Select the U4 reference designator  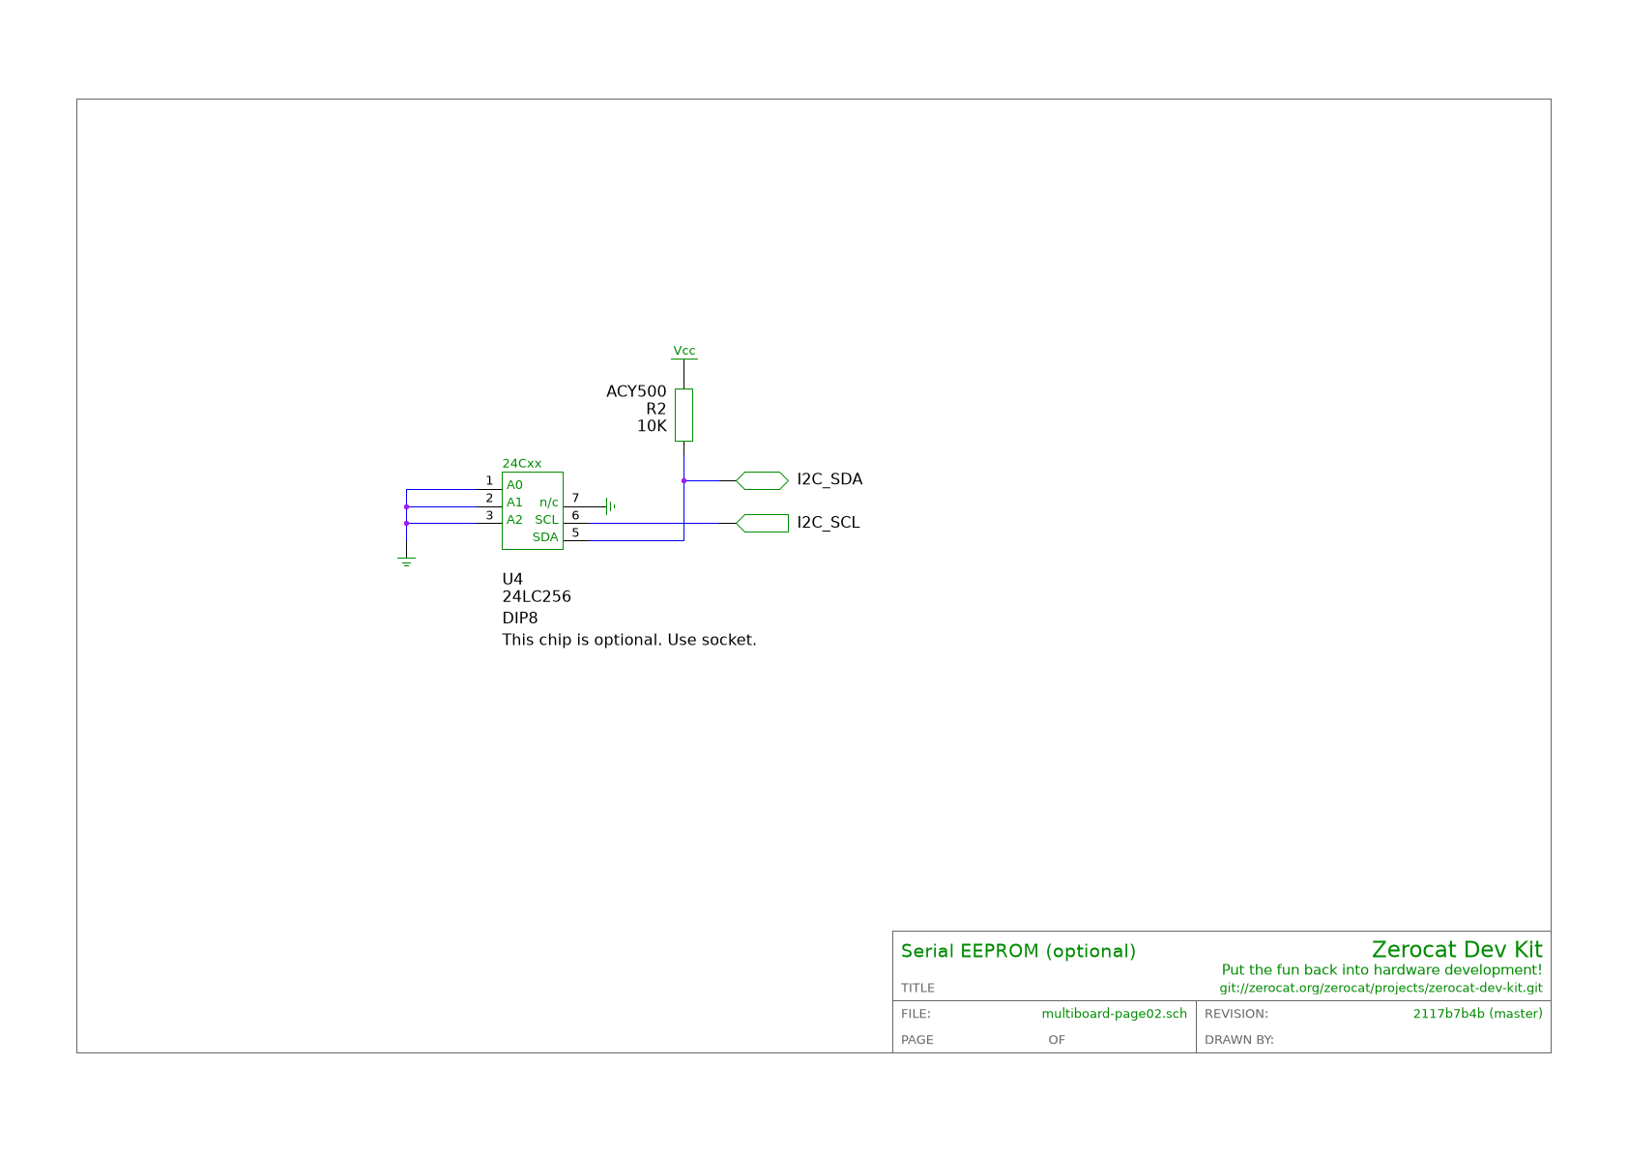512,579
